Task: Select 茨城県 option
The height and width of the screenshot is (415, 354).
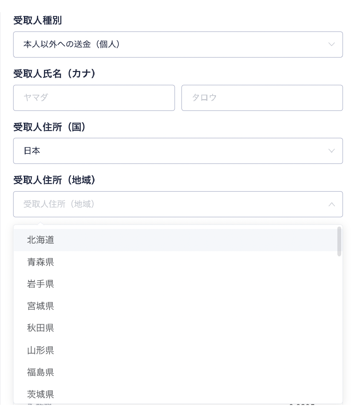Action: coord(41,394)
